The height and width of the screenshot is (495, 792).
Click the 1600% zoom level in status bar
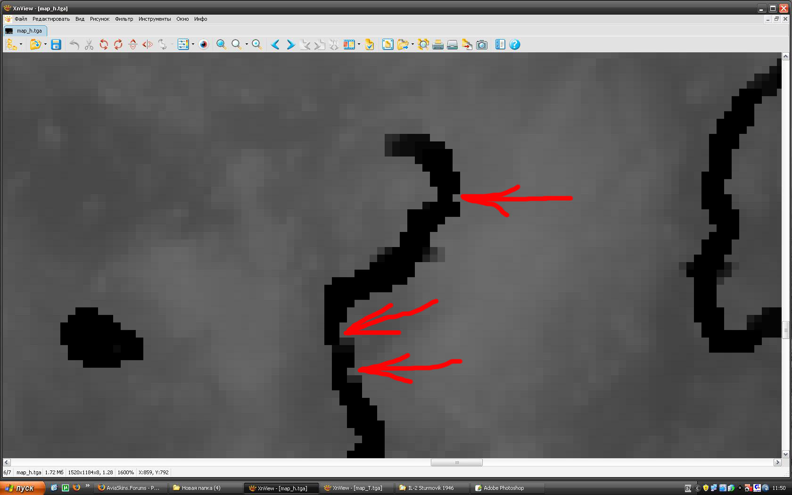tap(125, 472)
